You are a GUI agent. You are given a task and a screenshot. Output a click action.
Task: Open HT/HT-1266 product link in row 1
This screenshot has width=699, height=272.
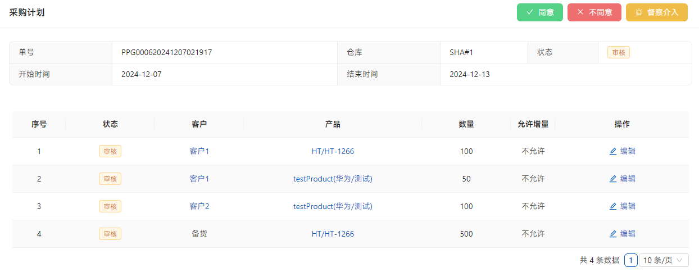pos(333,151)
